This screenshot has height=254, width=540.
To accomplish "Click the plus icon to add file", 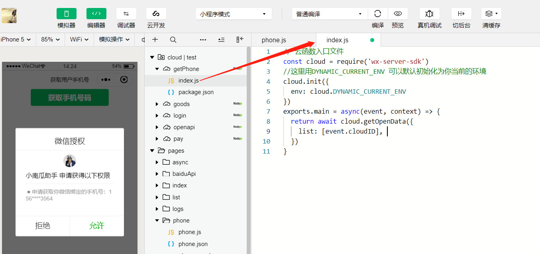I will point(155,39).
